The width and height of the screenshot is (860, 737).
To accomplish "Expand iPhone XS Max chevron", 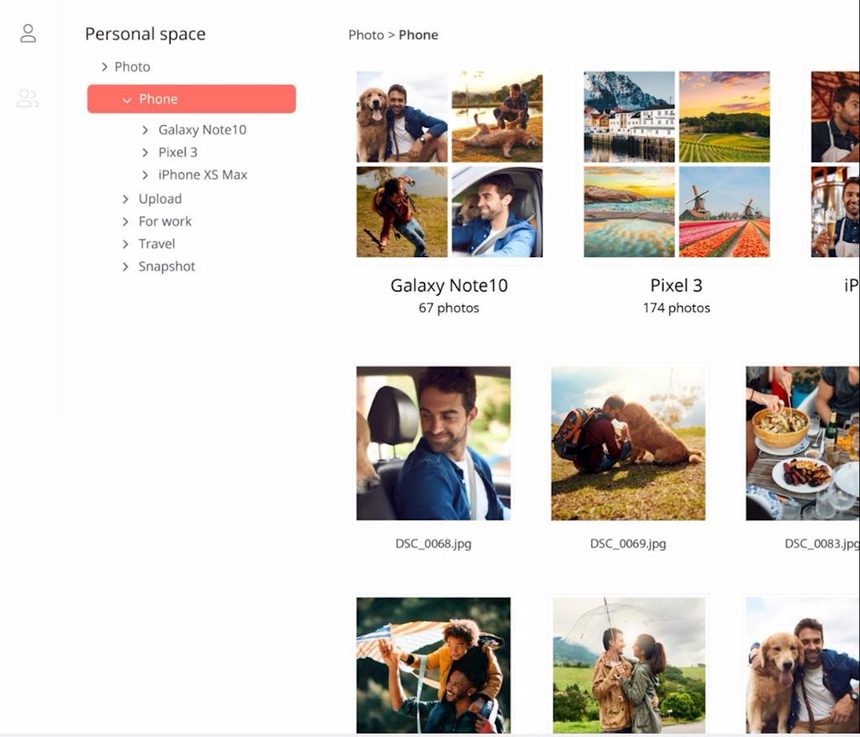I will click(145, 176).
